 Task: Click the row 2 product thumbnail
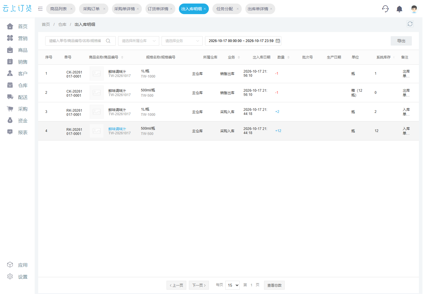tap(97, 93)
